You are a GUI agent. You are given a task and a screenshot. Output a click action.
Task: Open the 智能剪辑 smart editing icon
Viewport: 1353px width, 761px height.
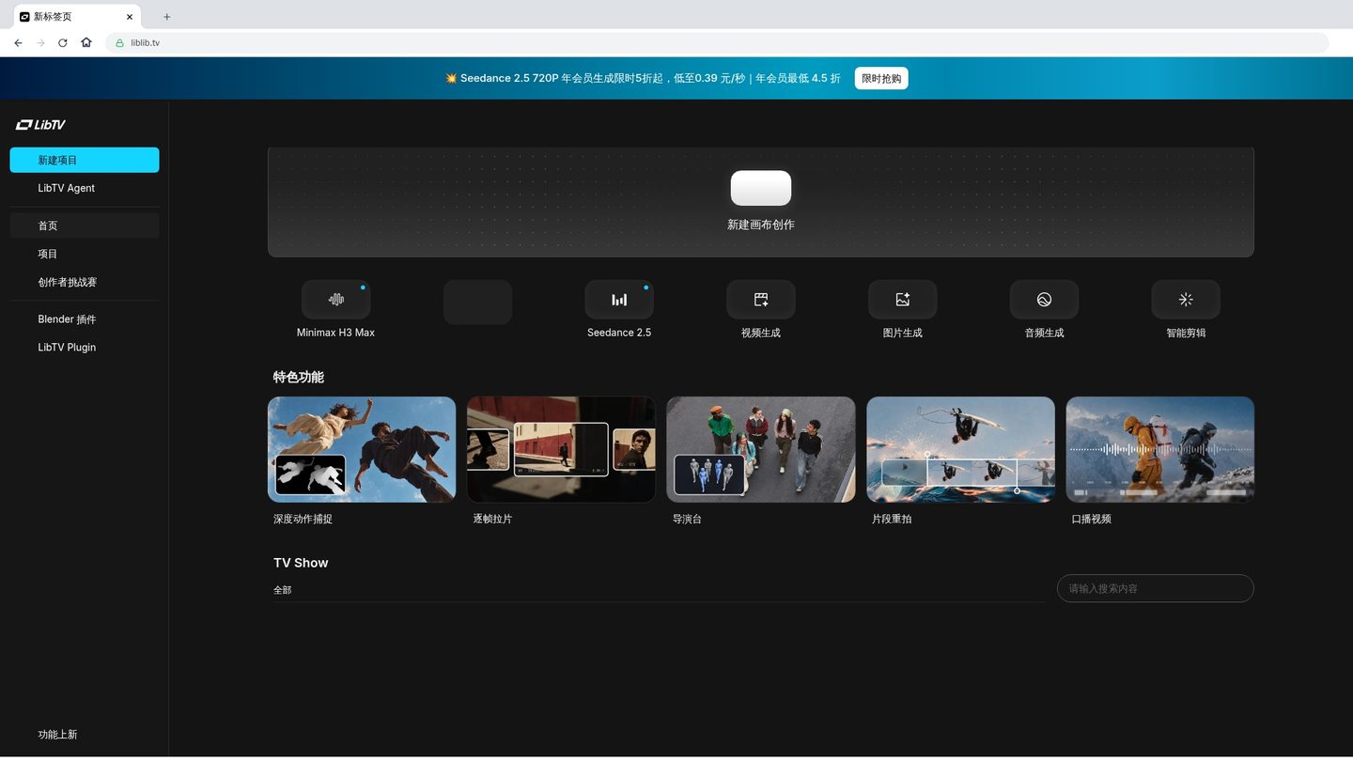coord(1186,300)
